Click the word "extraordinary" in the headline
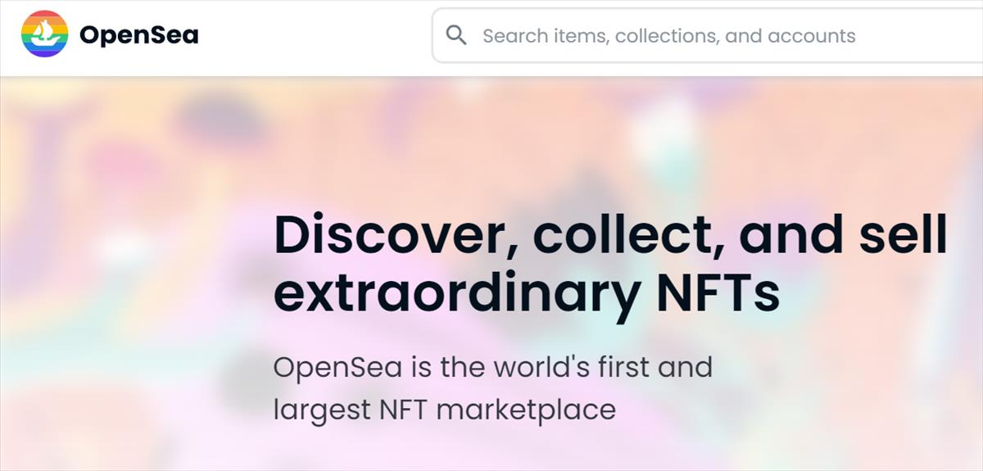 453,295
